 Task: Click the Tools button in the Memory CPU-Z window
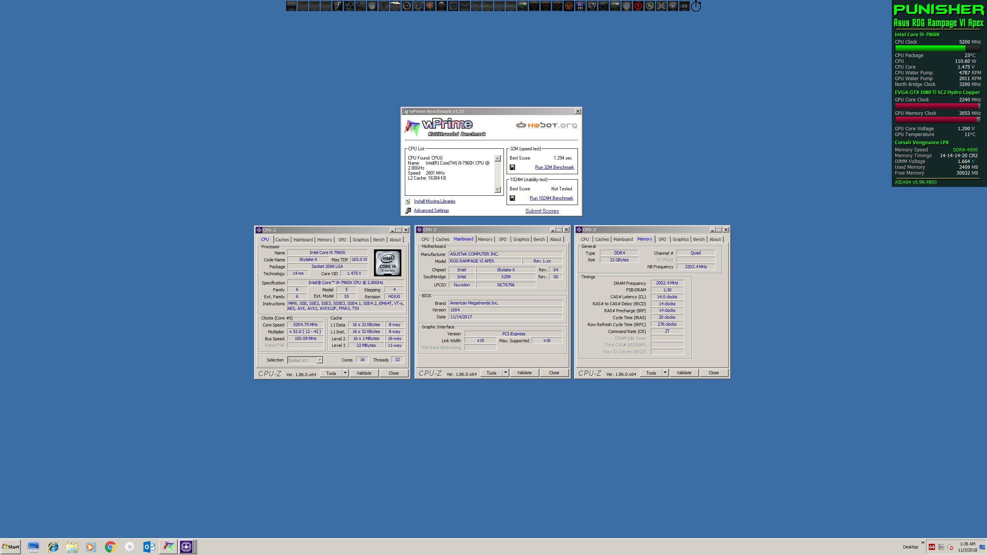point(651,373)
